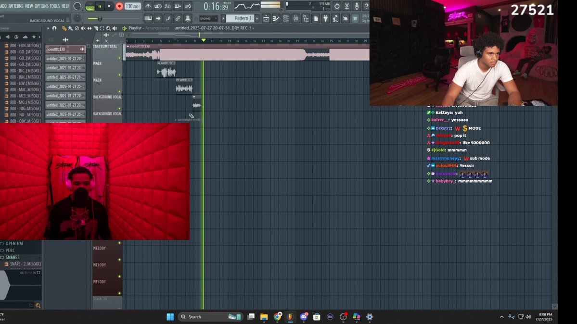Activate the Slice tool in Playlist toolbar
The height and width of the screenshot is (324, 577).
[x=96, y=28]
